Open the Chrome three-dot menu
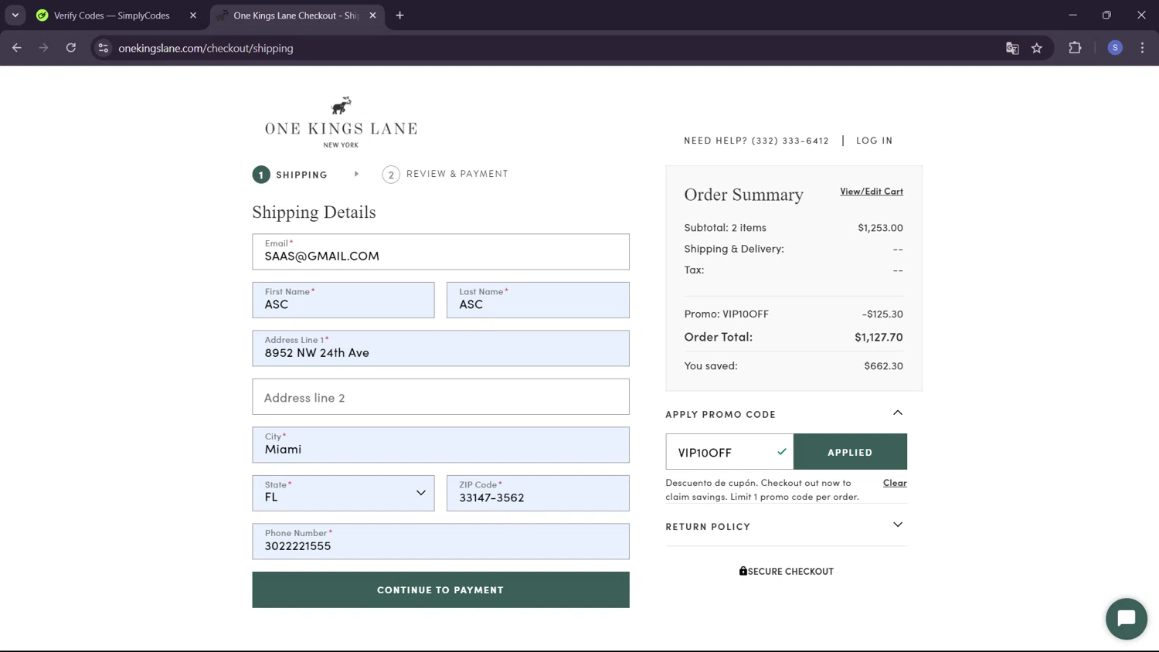1159x652 pixels. click(x=1142, y=48)
